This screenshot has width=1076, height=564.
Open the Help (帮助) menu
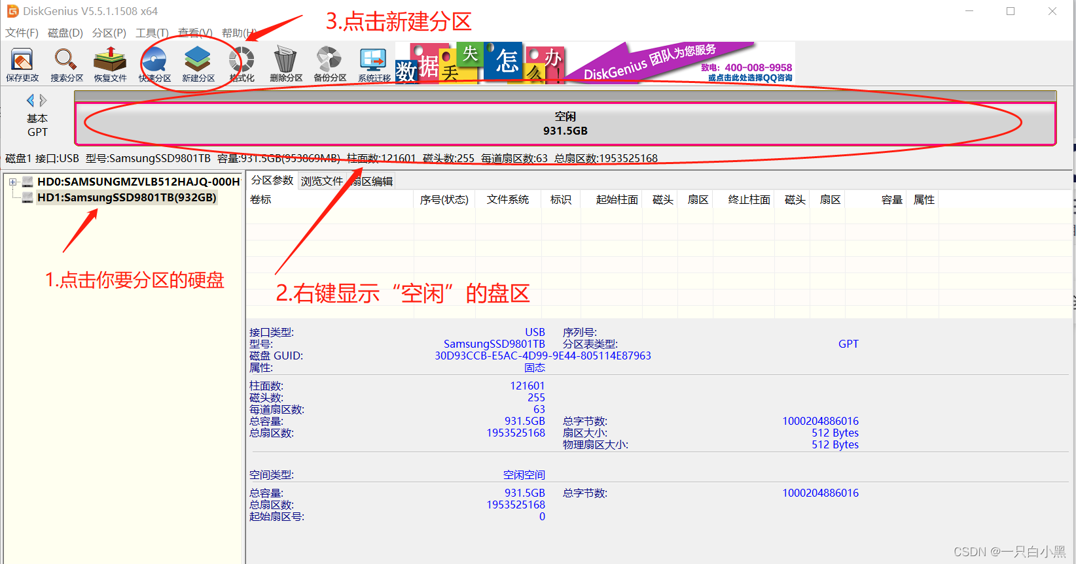238,33
